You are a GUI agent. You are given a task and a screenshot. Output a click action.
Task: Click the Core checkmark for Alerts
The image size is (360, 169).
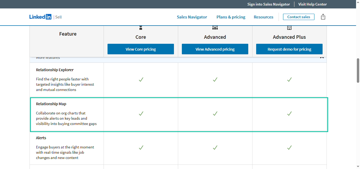point(141,148)
